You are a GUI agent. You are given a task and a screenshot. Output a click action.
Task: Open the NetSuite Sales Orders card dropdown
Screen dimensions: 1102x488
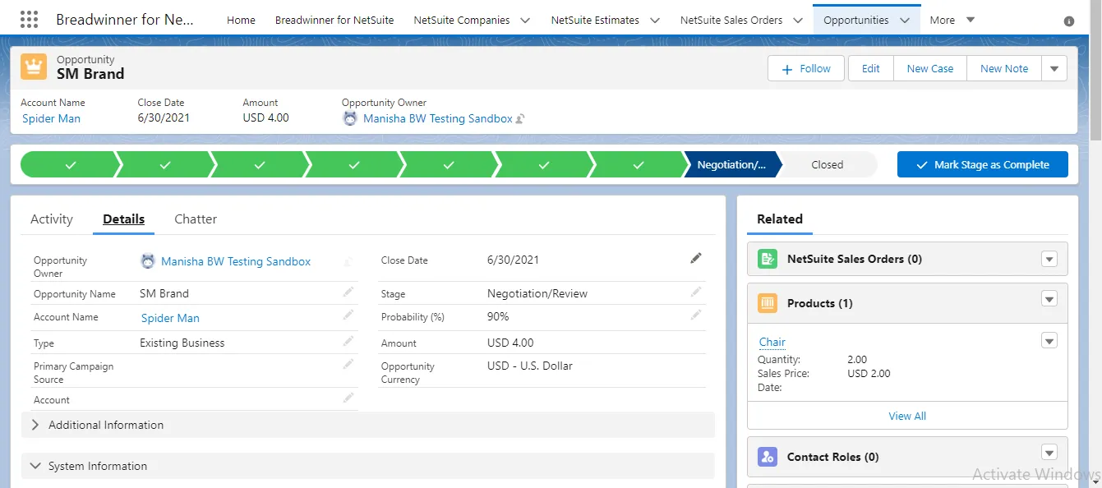click(x=1049, y=260)
